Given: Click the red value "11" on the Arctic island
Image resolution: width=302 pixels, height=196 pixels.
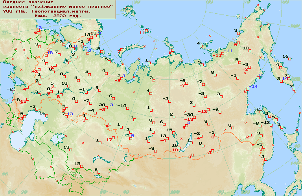Looking at the screenshot, I should (x=142, y=33).
